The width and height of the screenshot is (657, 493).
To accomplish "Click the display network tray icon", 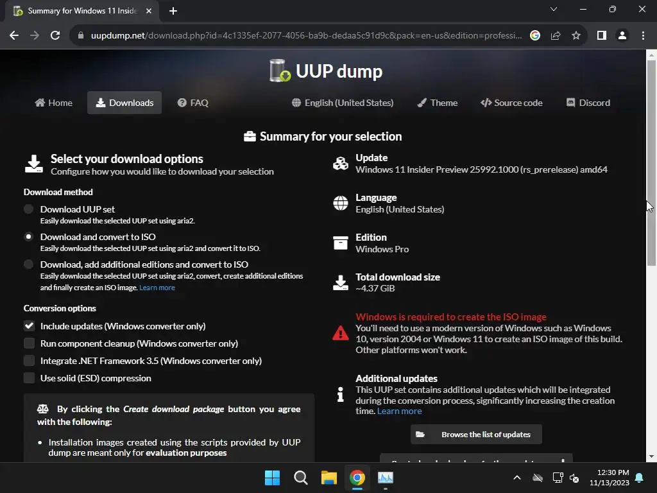I will [558, 478].
